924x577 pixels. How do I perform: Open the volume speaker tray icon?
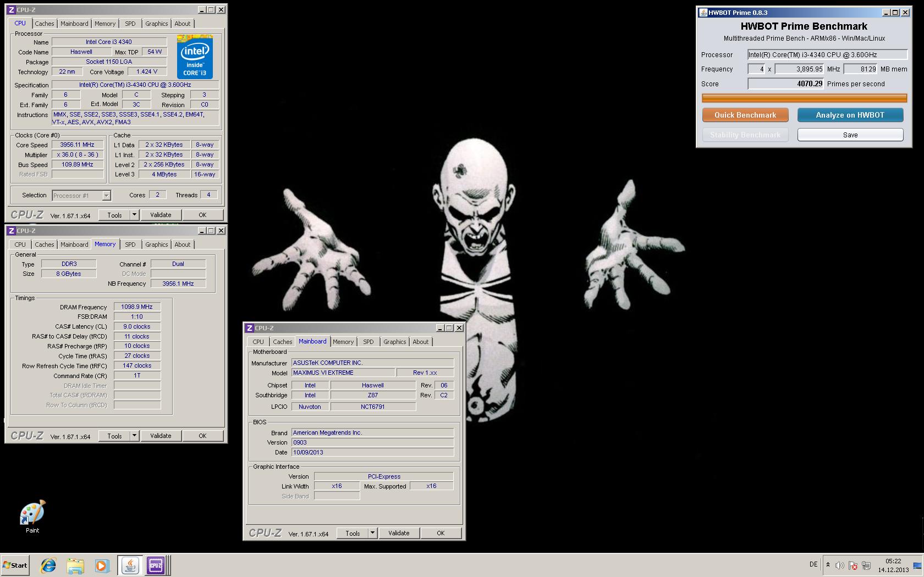tap(840, 565)
